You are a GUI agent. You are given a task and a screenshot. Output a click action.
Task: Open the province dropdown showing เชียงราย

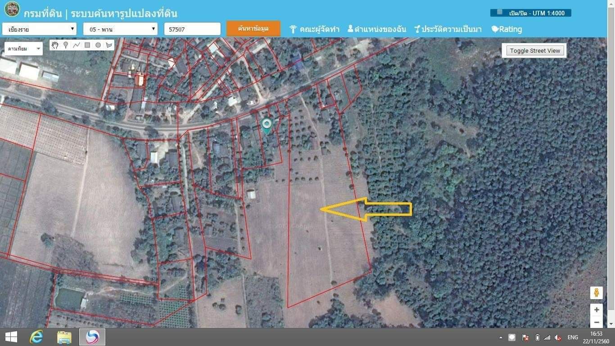(39, 29)
